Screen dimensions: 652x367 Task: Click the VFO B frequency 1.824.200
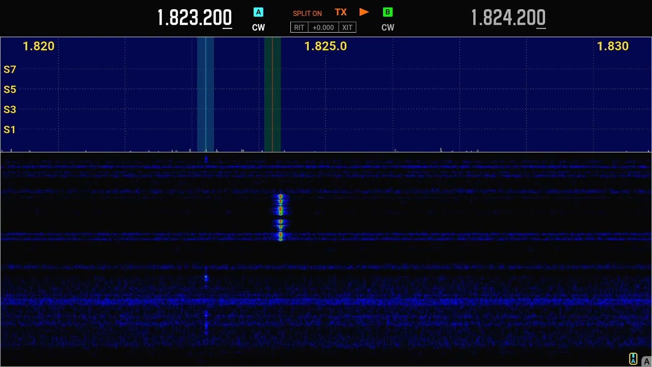point(508,18)
